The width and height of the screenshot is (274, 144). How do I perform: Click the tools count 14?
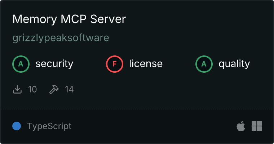pos(69,89)
